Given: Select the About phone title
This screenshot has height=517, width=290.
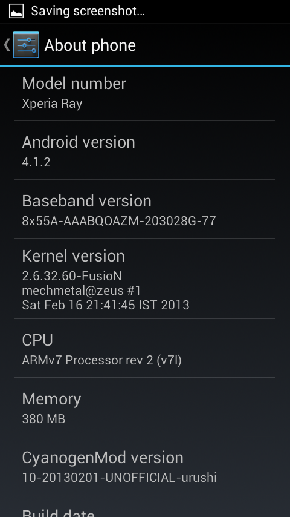Looking at the screenshot, I should click(90, 45).
